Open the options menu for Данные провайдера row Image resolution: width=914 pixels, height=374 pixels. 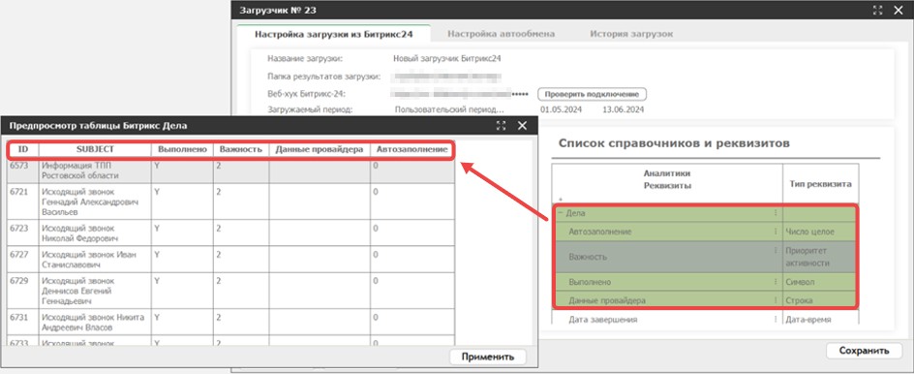coord(776,300)
